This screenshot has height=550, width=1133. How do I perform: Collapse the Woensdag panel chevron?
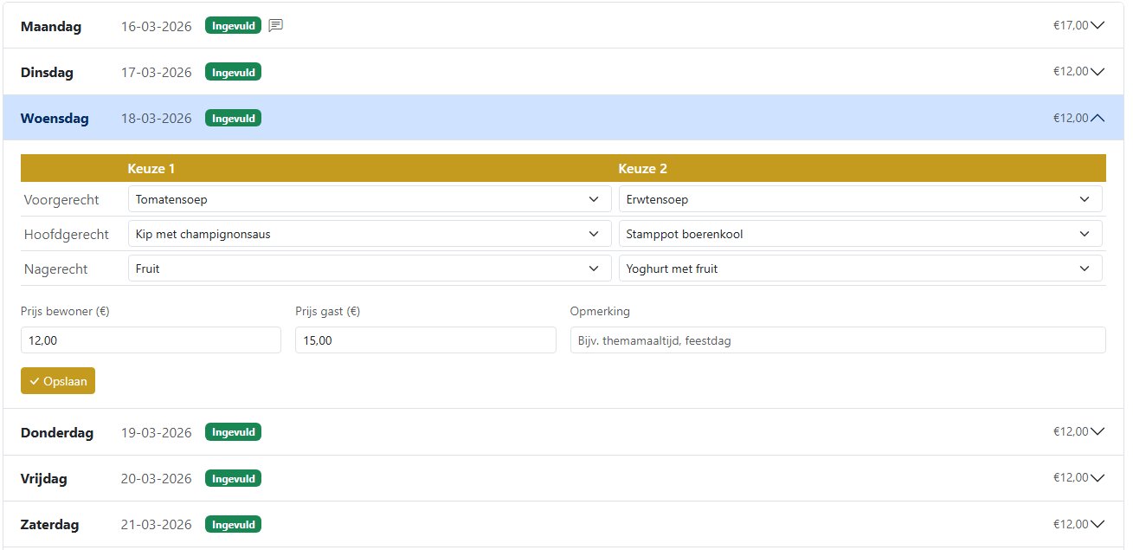point(1098,118)
